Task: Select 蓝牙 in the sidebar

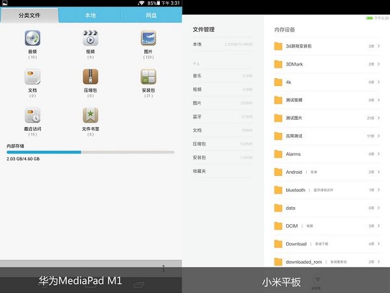Action: (x=222, y=117)
